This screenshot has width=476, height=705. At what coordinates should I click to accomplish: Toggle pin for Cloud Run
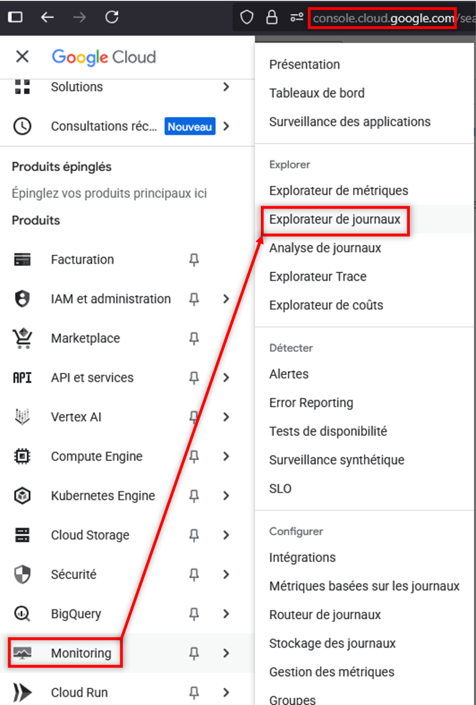194,693
